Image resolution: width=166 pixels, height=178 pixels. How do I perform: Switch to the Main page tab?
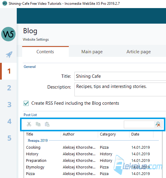tap(92, 52)
